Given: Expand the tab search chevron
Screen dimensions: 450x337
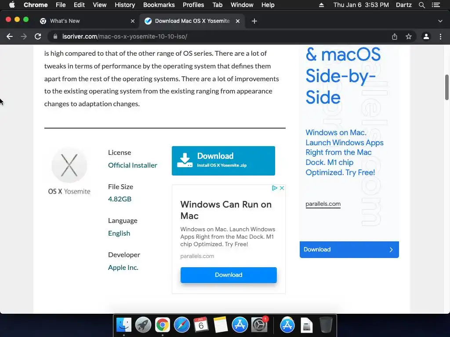Looking at the screenshot, I should pos(440,21).
